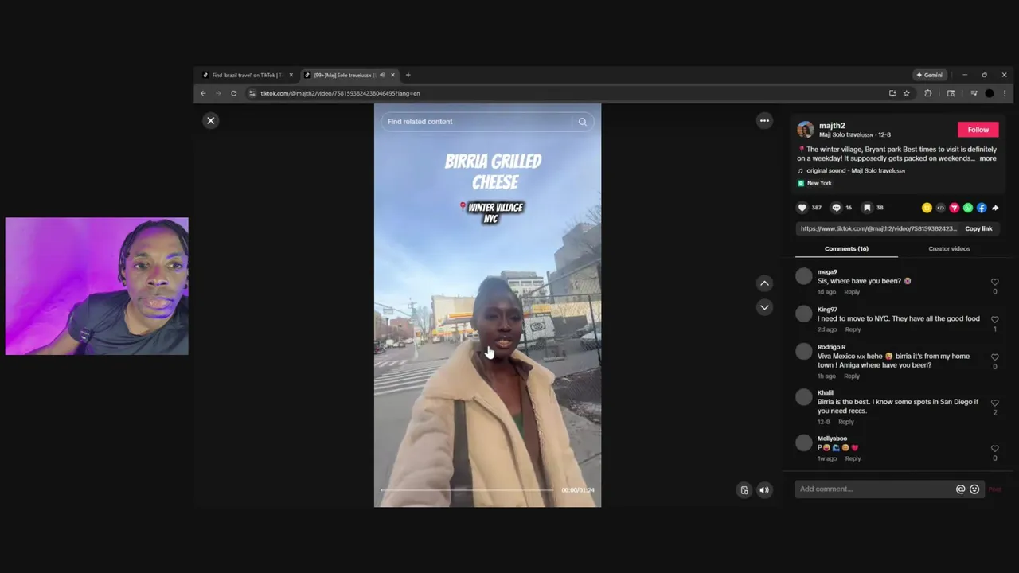Open the view site information icon
This screenshot has width=1019, height=573.
point(252,94)
